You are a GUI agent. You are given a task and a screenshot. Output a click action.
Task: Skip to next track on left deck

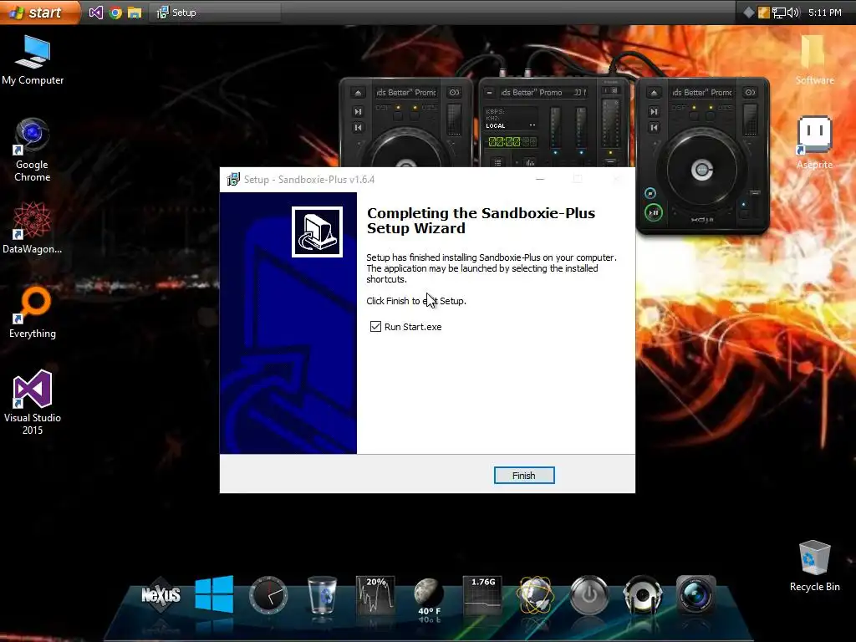coord(358,112)
